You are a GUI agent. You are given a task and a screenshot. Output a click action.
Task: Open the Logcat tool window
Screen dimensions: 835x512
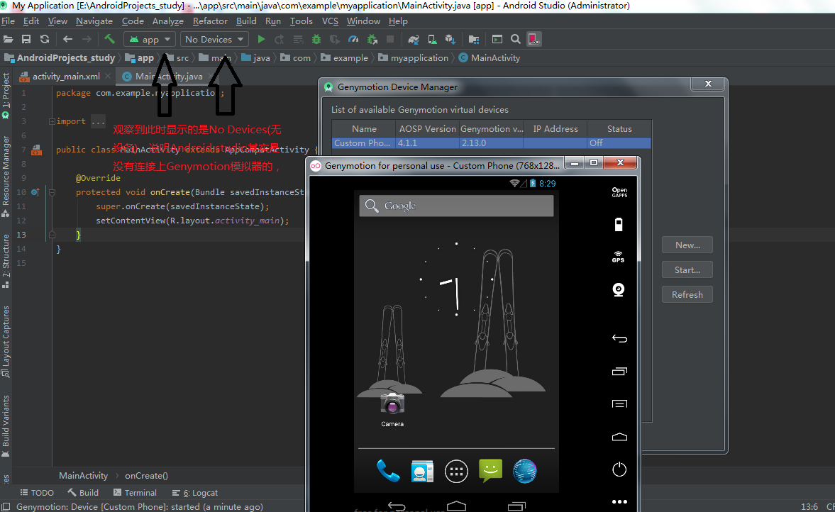194,492
